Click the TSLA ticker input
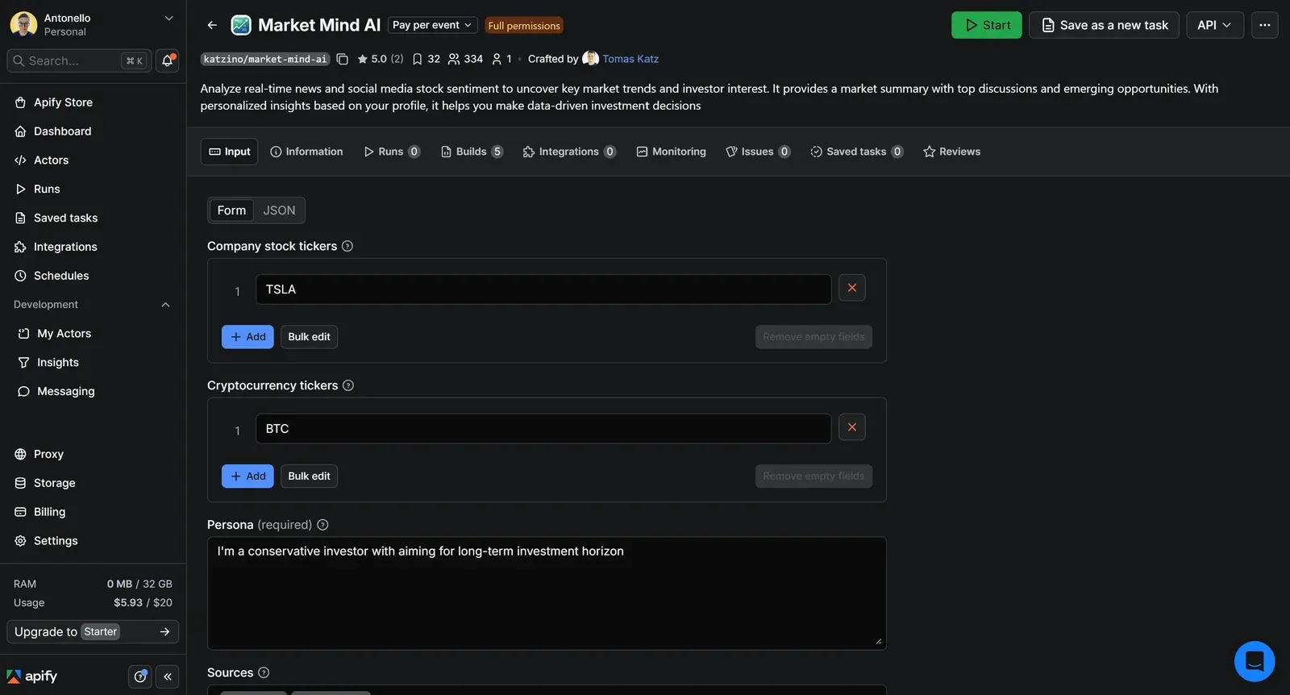1290x695 pixels. [543, 289]
